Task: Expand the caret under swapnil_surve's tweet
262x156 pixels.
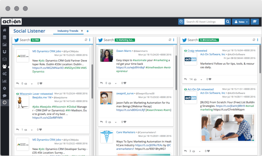Action: [115, 122]
